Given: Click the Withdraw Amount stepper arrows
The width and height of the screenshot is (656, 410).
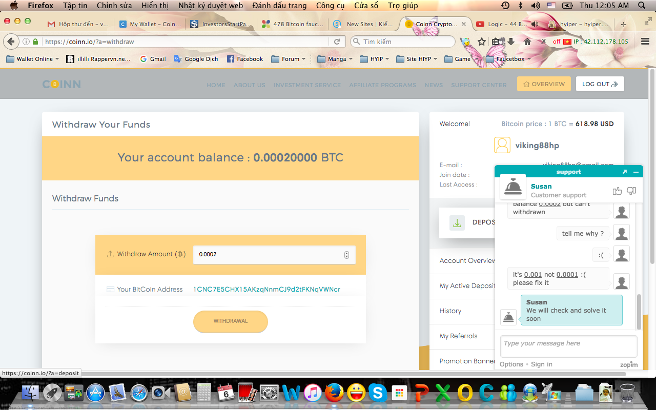Looking at the screenshot, I should coord(346,255).
